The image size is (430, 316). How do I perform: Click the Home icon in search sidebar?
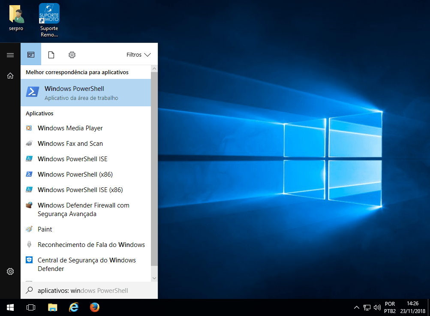click(10, 76)
